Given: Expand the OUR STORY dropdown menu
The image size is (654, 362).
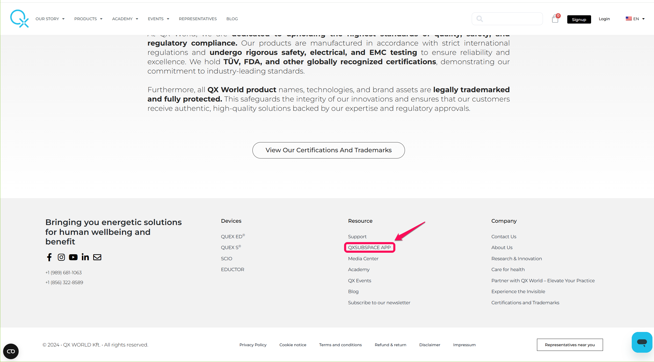Looking at the screenshot, I should (x=50, y=19).
